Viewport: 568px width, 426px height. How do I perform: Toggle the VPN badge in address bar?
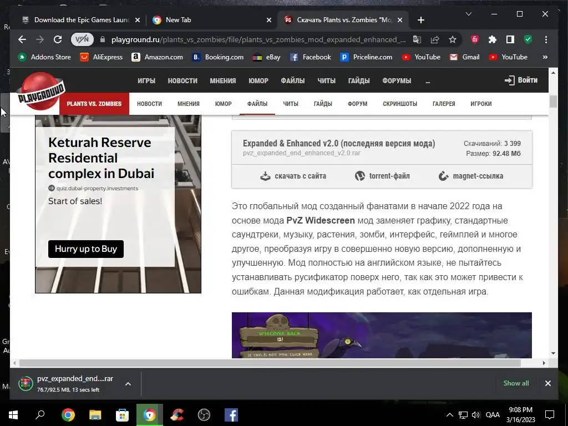[82, 39]
